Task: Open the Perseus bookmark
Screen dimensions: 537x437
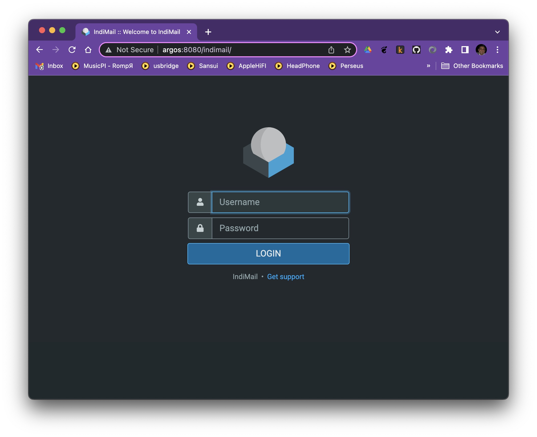Action: 346,66
